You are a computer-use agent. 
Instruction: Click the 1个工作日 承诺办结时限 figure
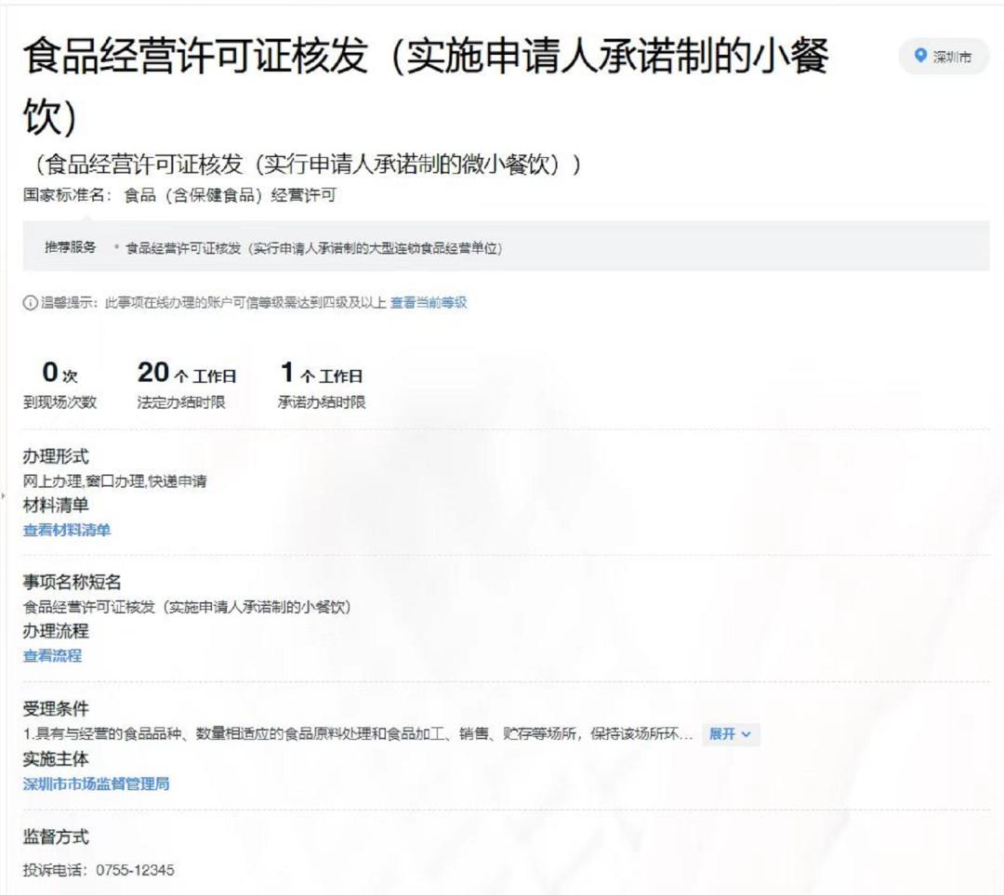322,386
